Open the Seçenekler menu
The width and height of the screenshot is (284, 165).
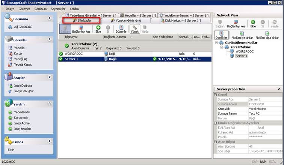point(58,9)
